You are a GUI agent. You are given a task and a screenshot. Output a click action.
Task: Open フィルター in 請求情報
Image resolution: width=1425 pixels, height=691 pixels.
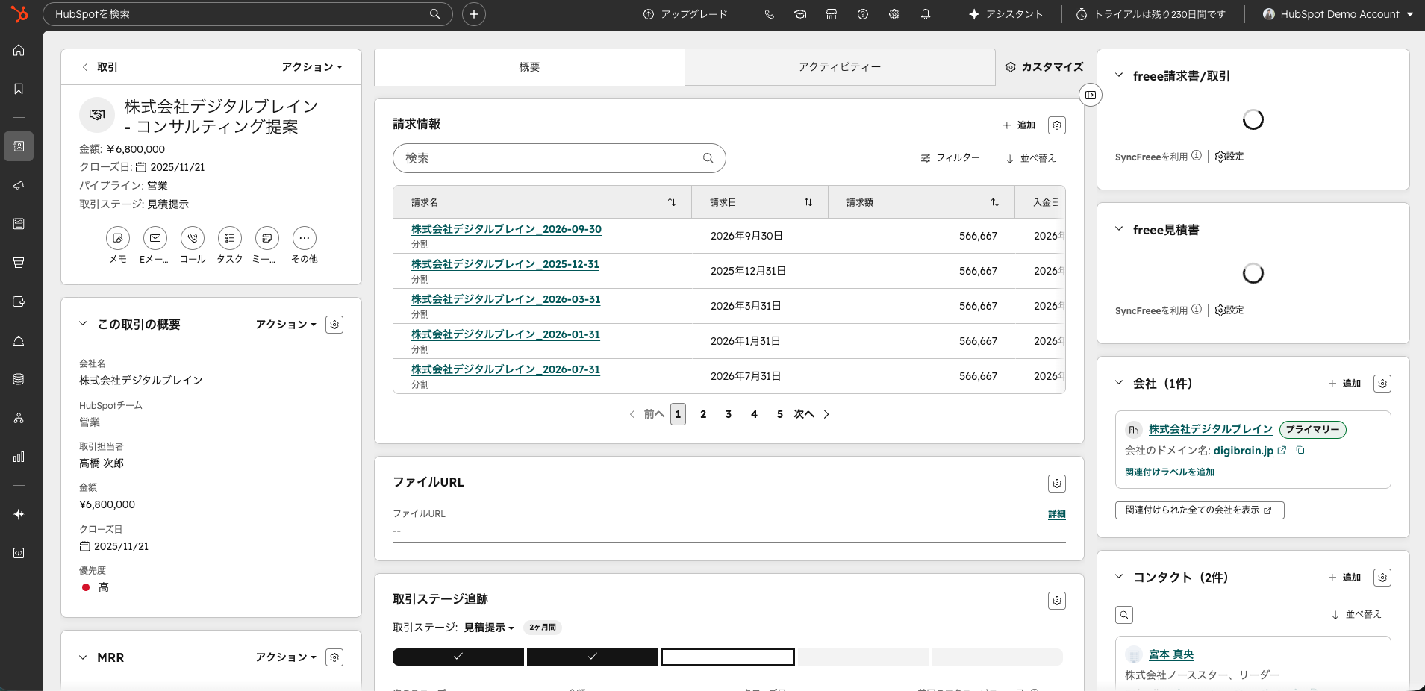pyautogui.click(x=950, y=158)
